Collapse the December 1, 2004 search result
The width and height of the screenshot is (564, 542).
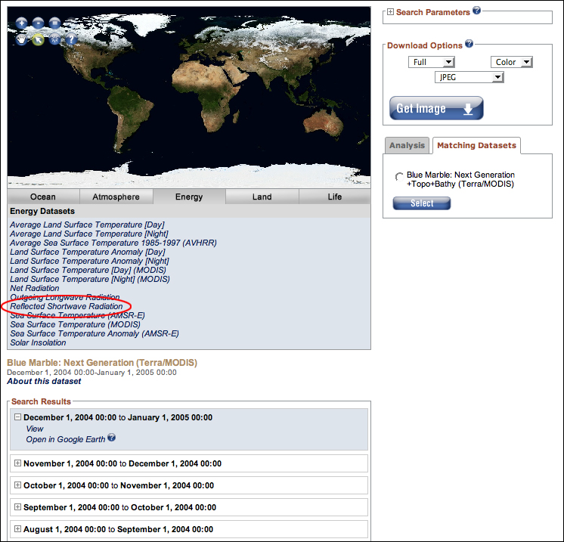point(17,417)
